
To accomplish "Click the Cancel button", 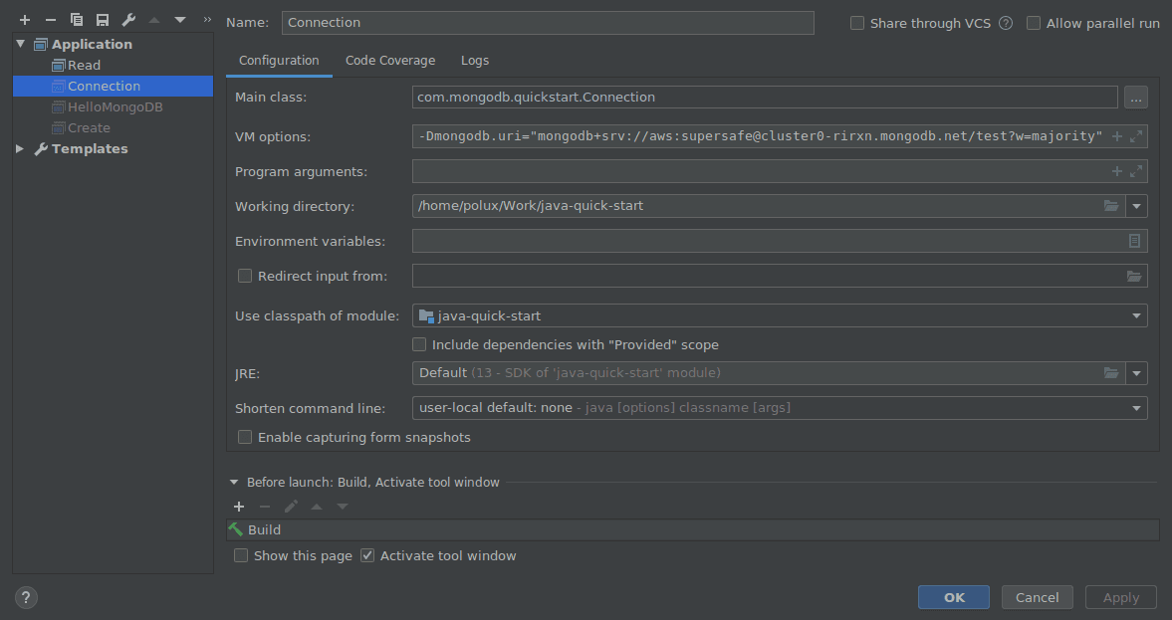I will (x=1037, y=597).
